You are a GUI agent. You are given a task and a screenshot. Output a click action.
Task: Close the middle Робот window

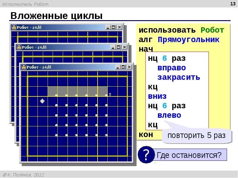(x=124, y=47)
